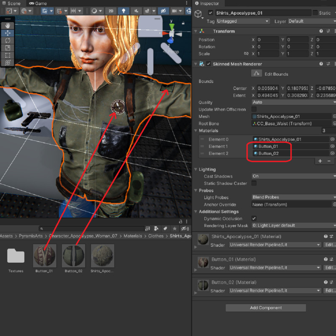Toggle 2D view mode in Scene

click(110, 11)
